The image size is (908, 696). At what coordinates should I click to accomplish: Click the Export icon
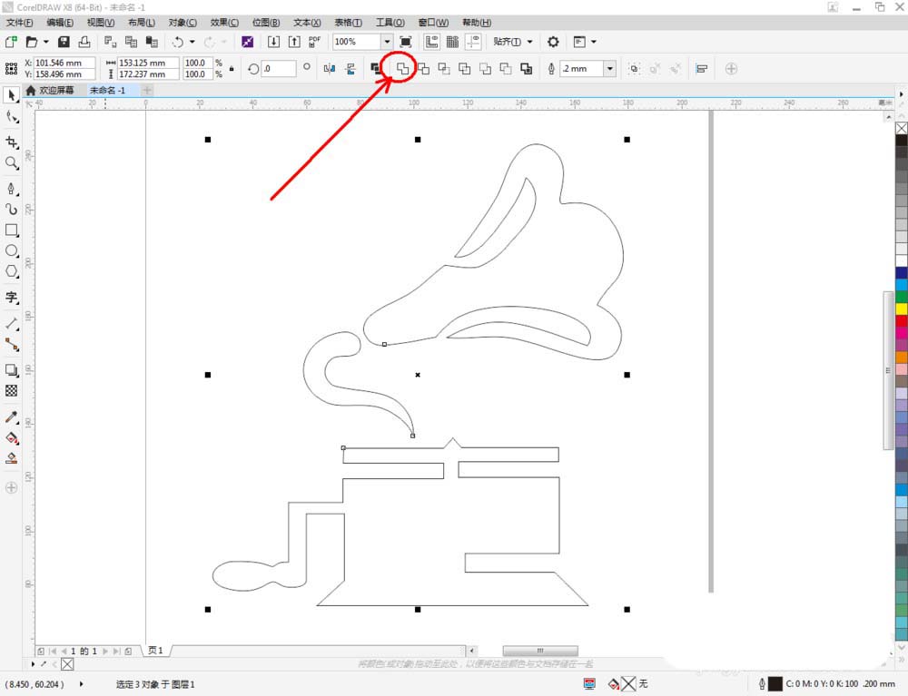coord(294,42)
